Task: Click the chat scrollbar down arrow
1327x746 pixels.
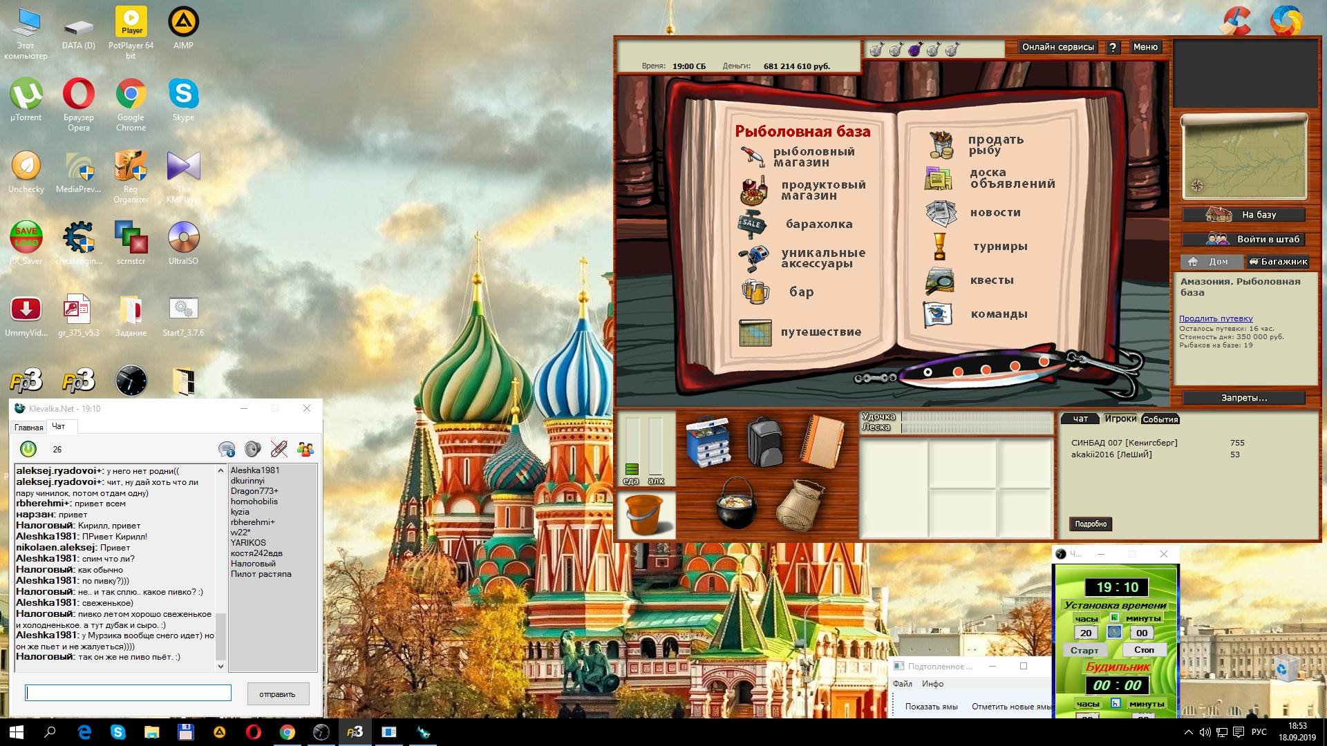Action: (x=221, y=666)
